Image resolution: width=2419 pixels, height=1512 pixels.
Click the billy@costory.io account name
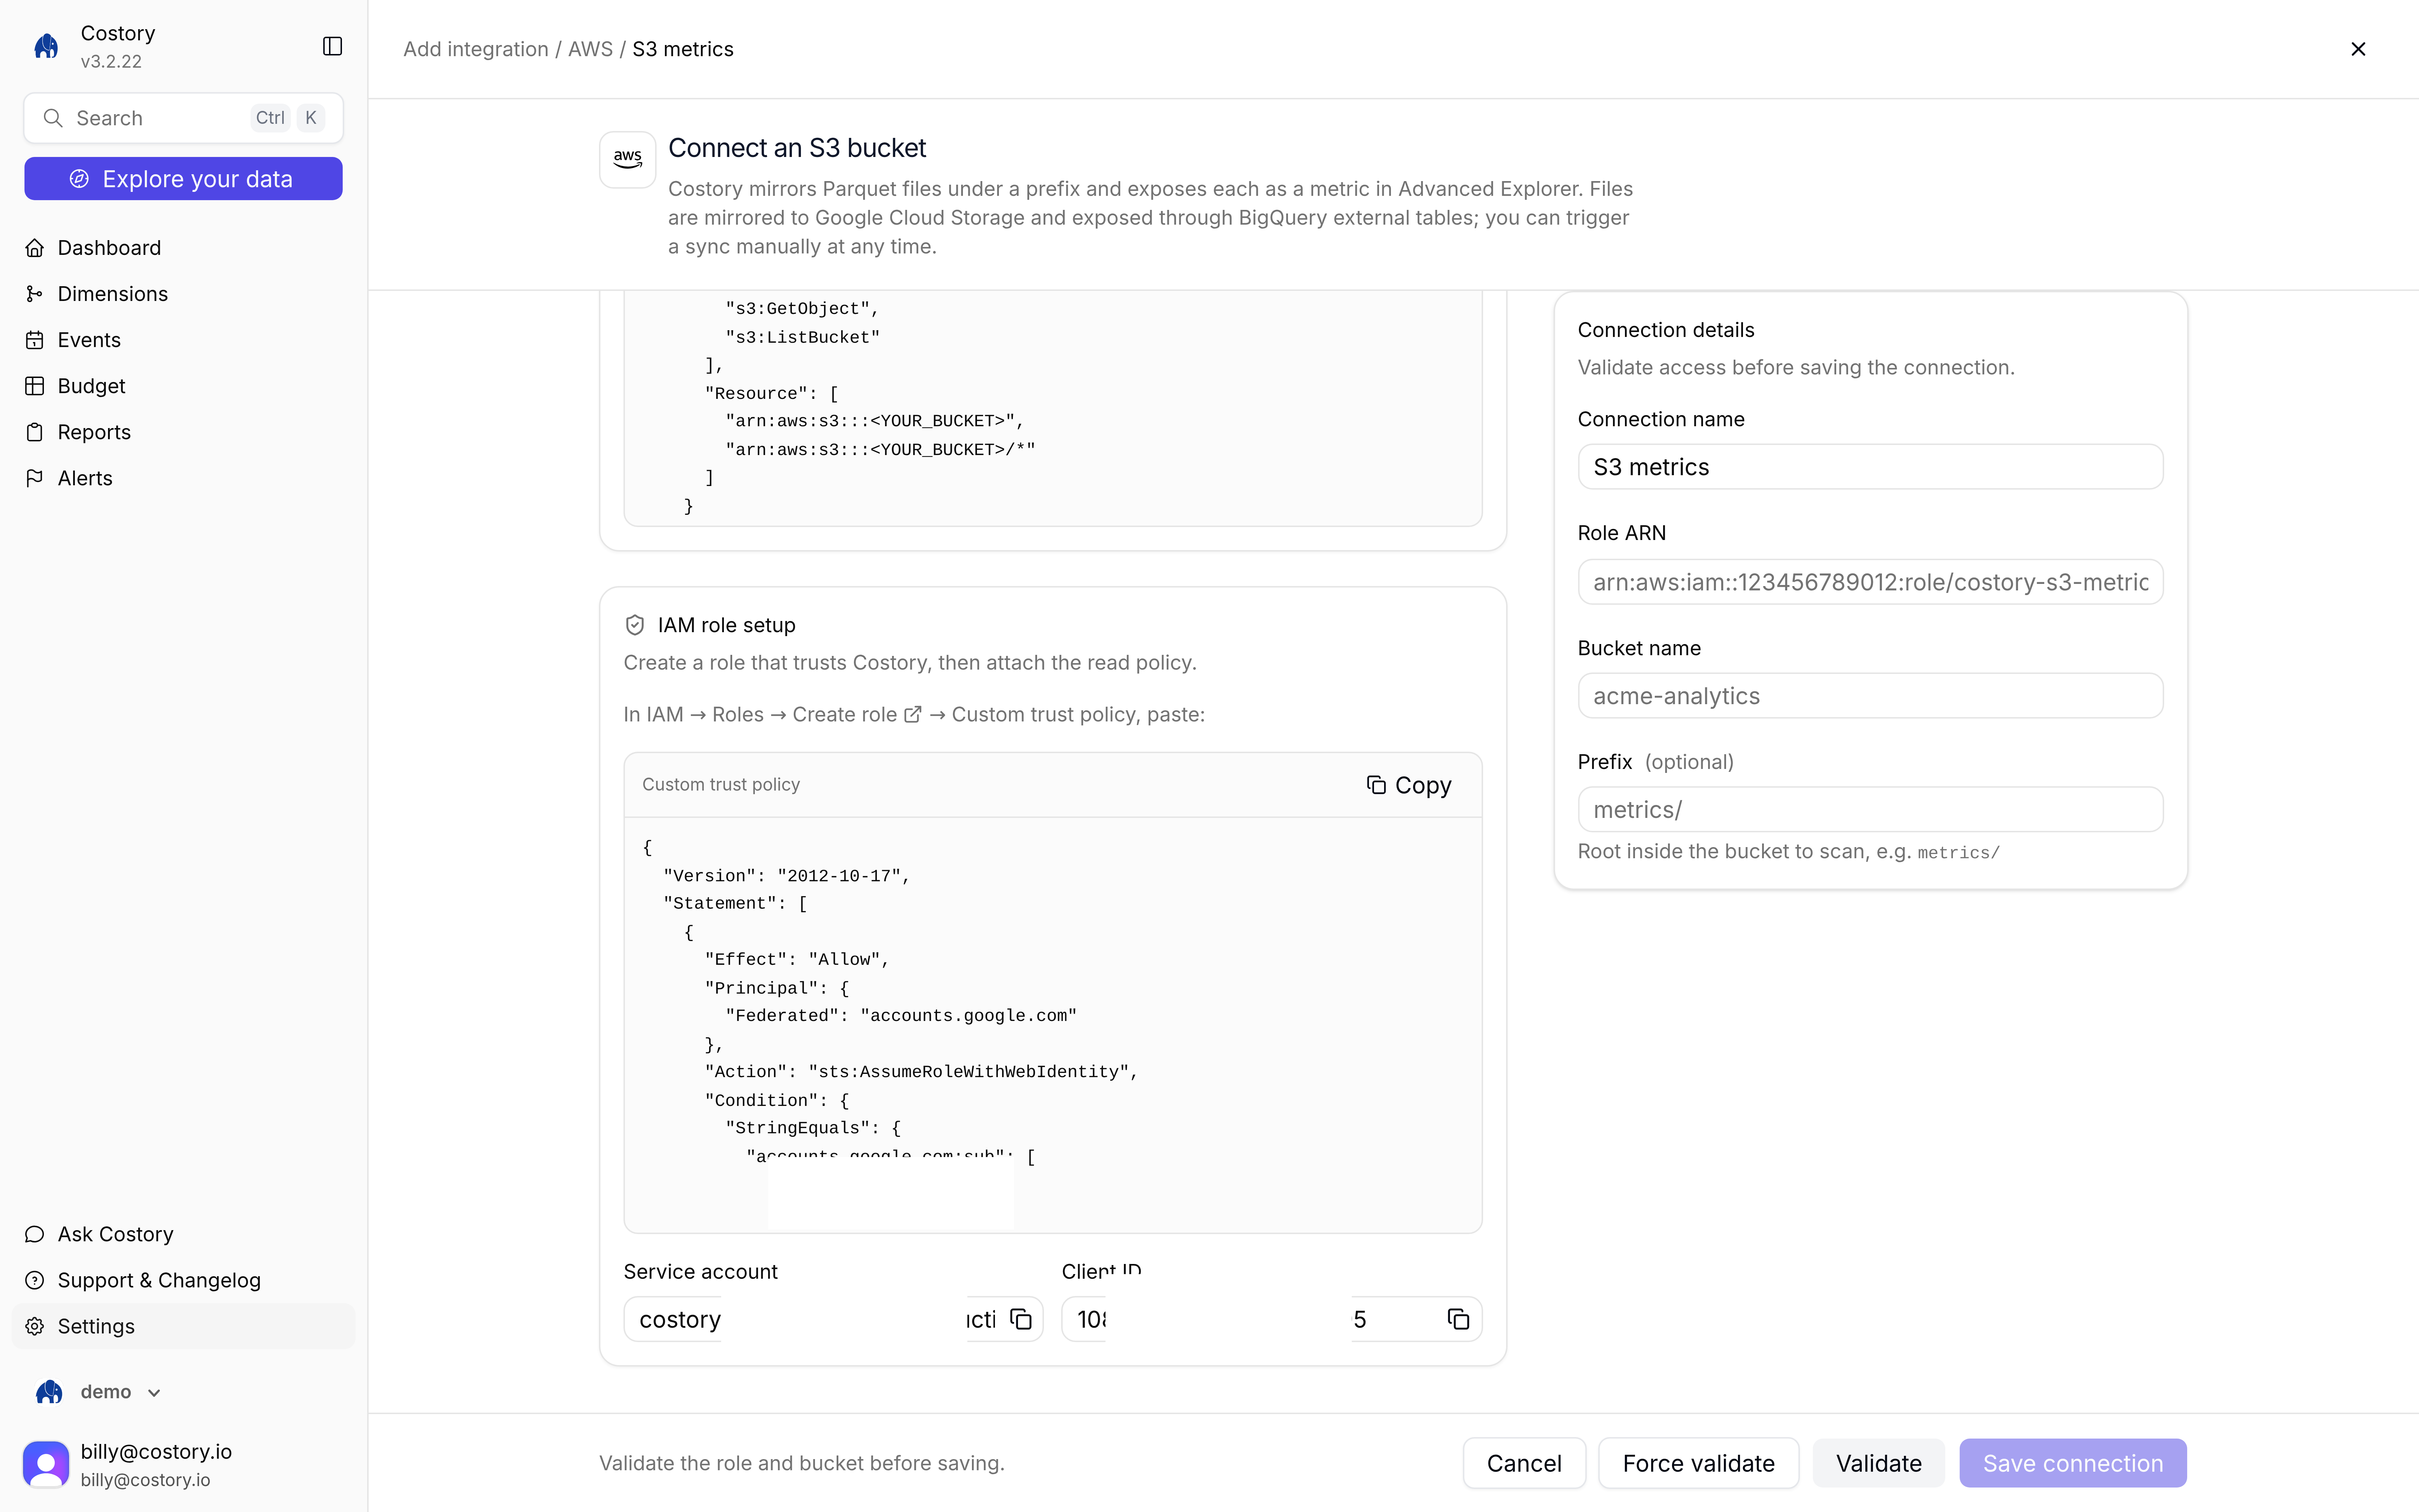coord(156,1451)
